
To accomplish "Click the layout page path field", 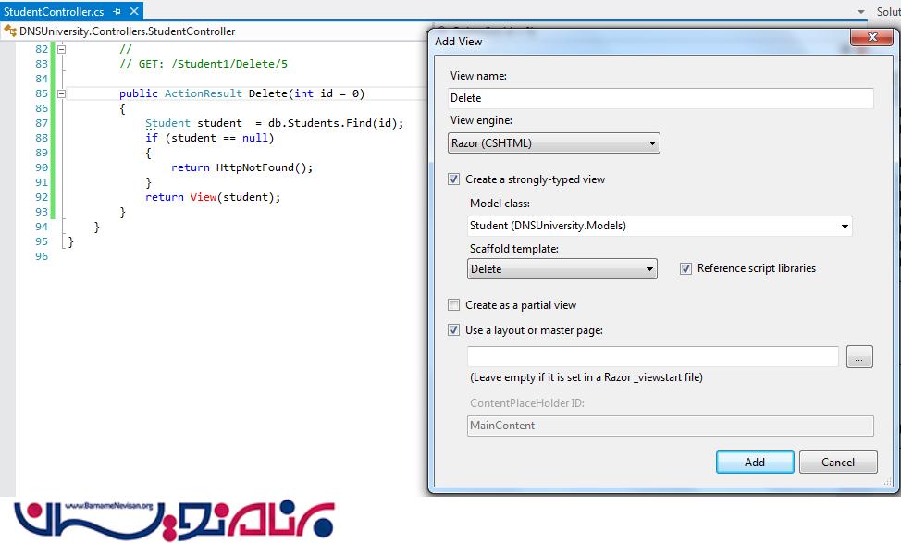I will pos(653,356).
